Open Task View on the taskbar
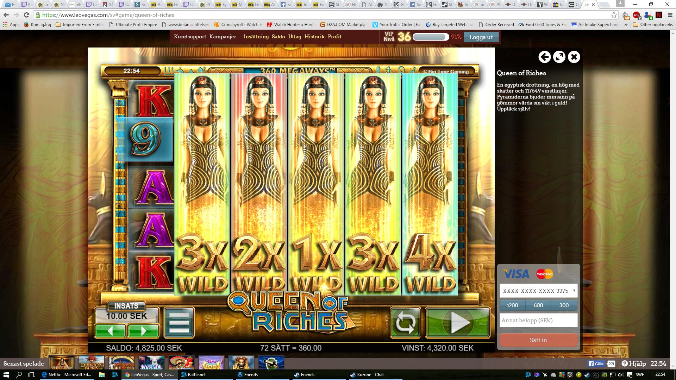This screenshot has width=676, height=380. (32, 375)
